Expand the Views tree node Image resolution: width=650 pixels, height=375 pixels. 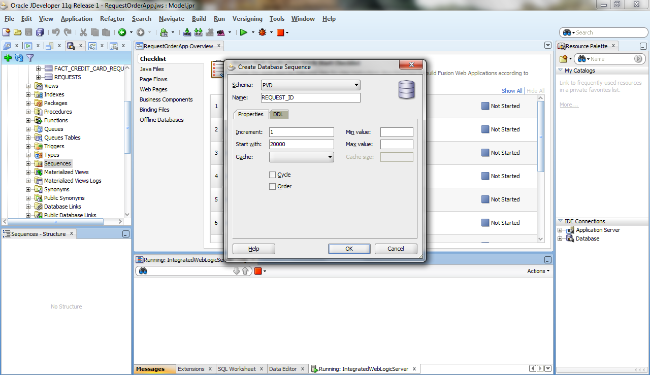pos(28,86)
